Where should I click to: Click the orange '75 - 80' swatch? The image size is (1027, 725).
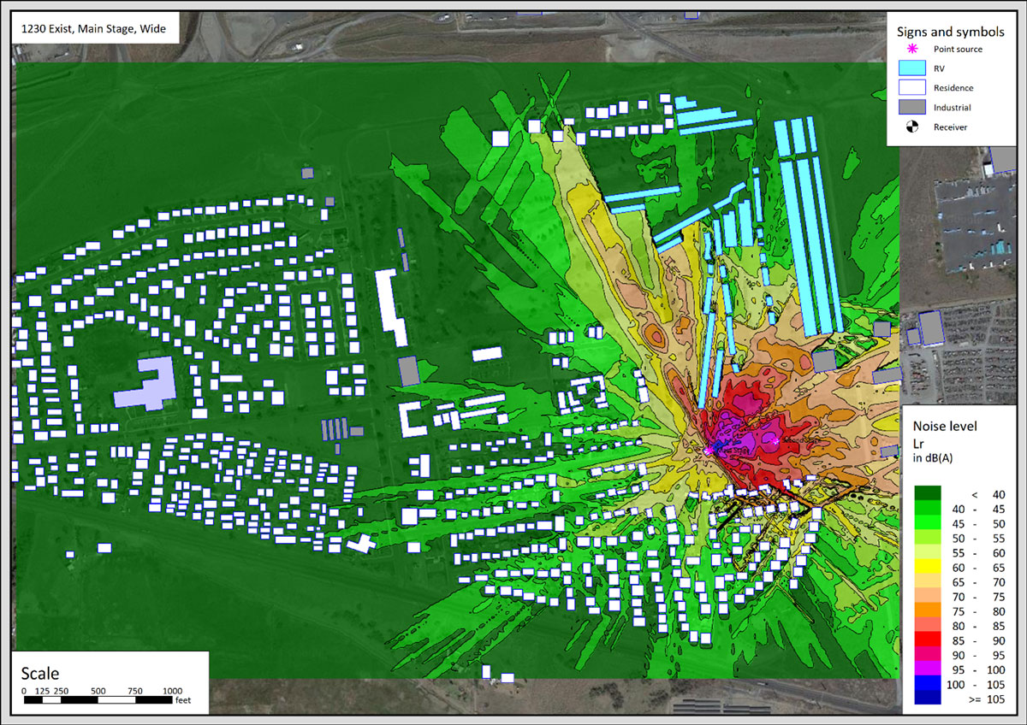click(927, 609)
